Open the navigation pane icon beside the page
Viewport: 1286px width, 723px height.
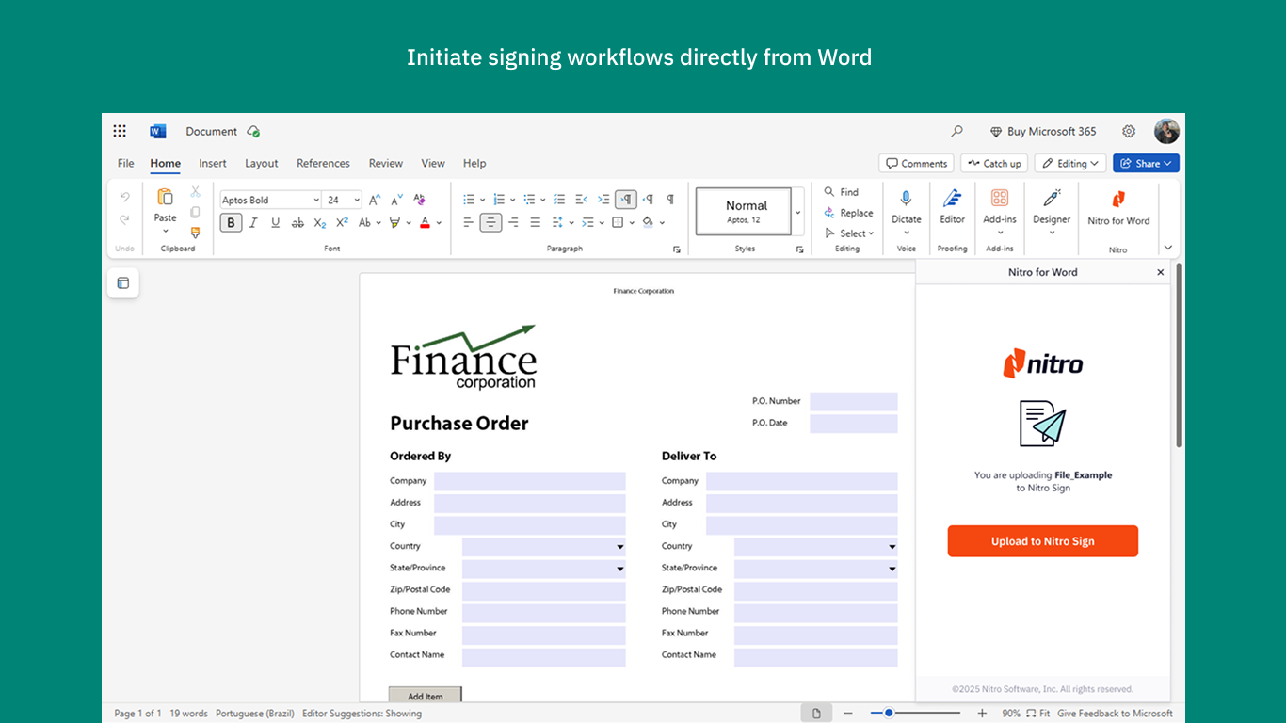point(123,282)
